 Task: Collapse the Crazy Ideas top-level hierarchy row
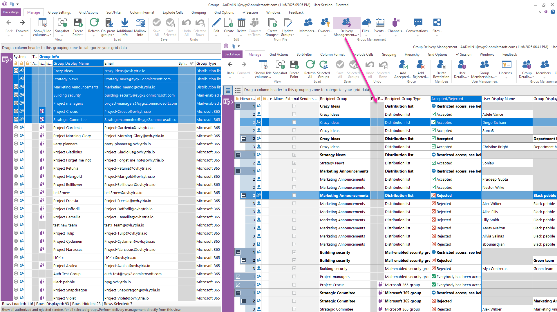(x=238, y=106)
